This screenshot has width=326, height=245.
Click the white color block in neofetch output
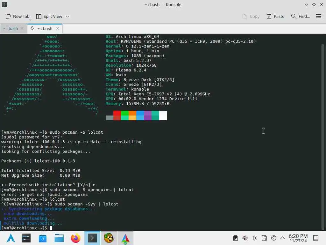click(163, 115)
